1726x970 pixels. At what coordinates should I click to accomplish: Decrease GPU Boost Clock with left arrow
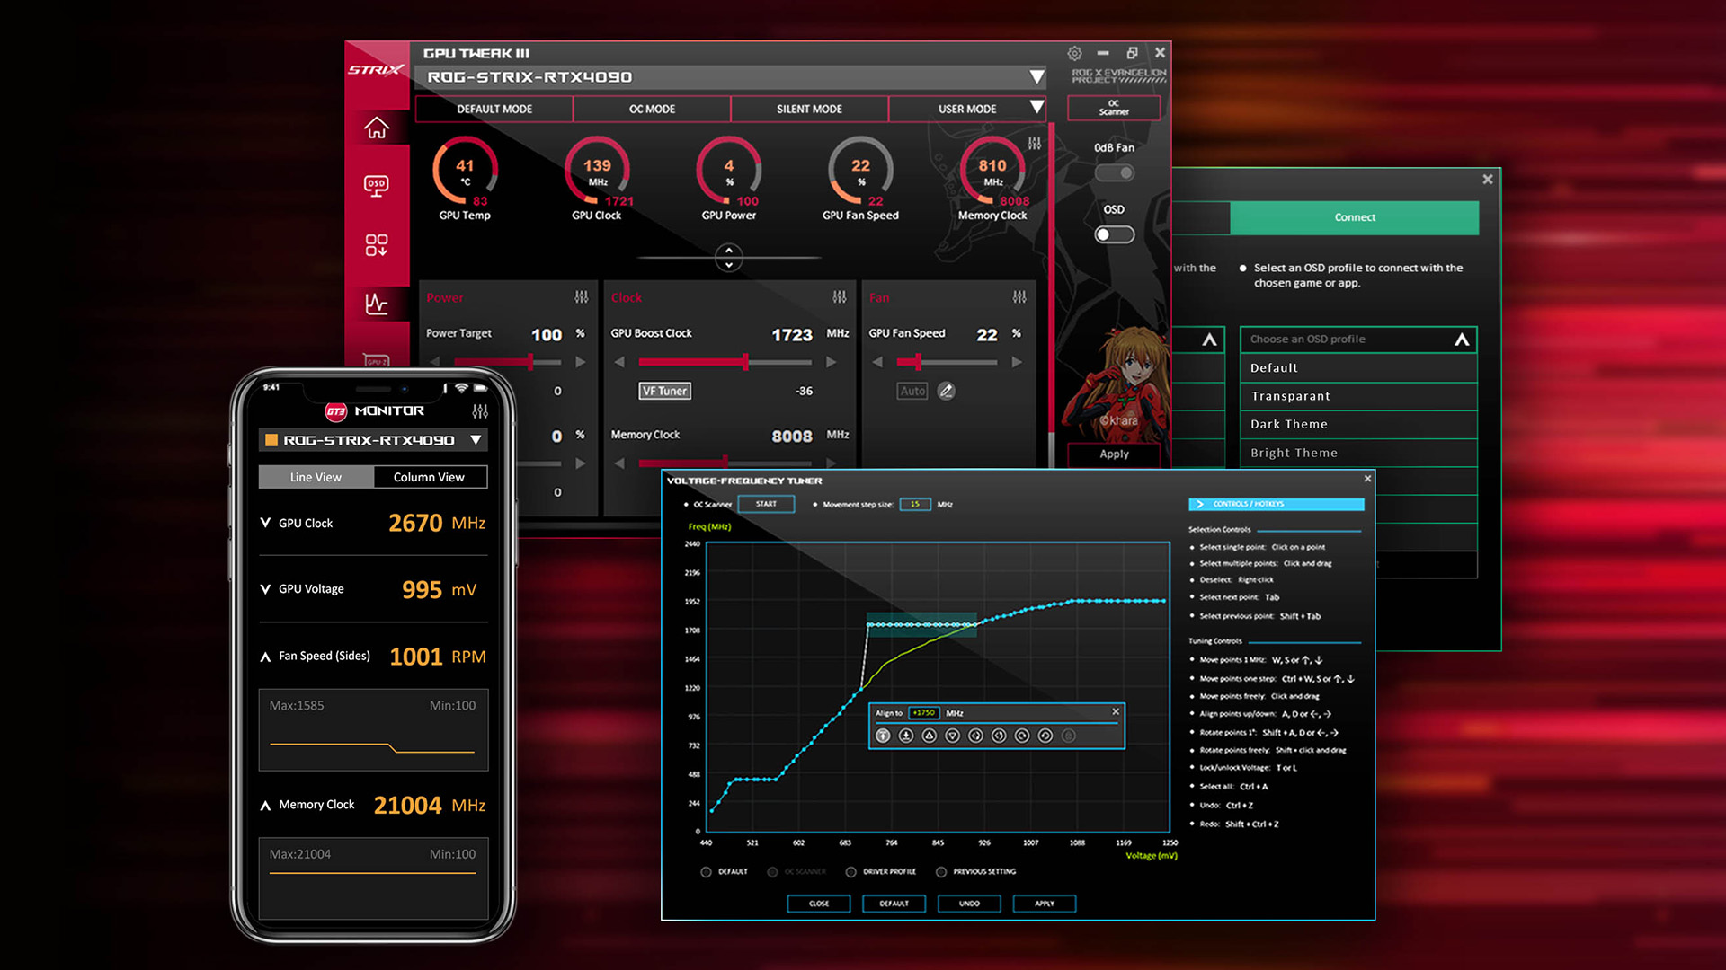point(619,362)
